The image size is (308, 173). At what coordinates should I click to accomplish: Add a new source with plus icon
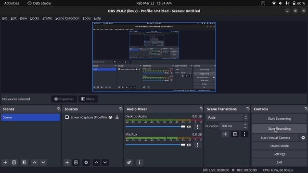[x=67, y=162]
